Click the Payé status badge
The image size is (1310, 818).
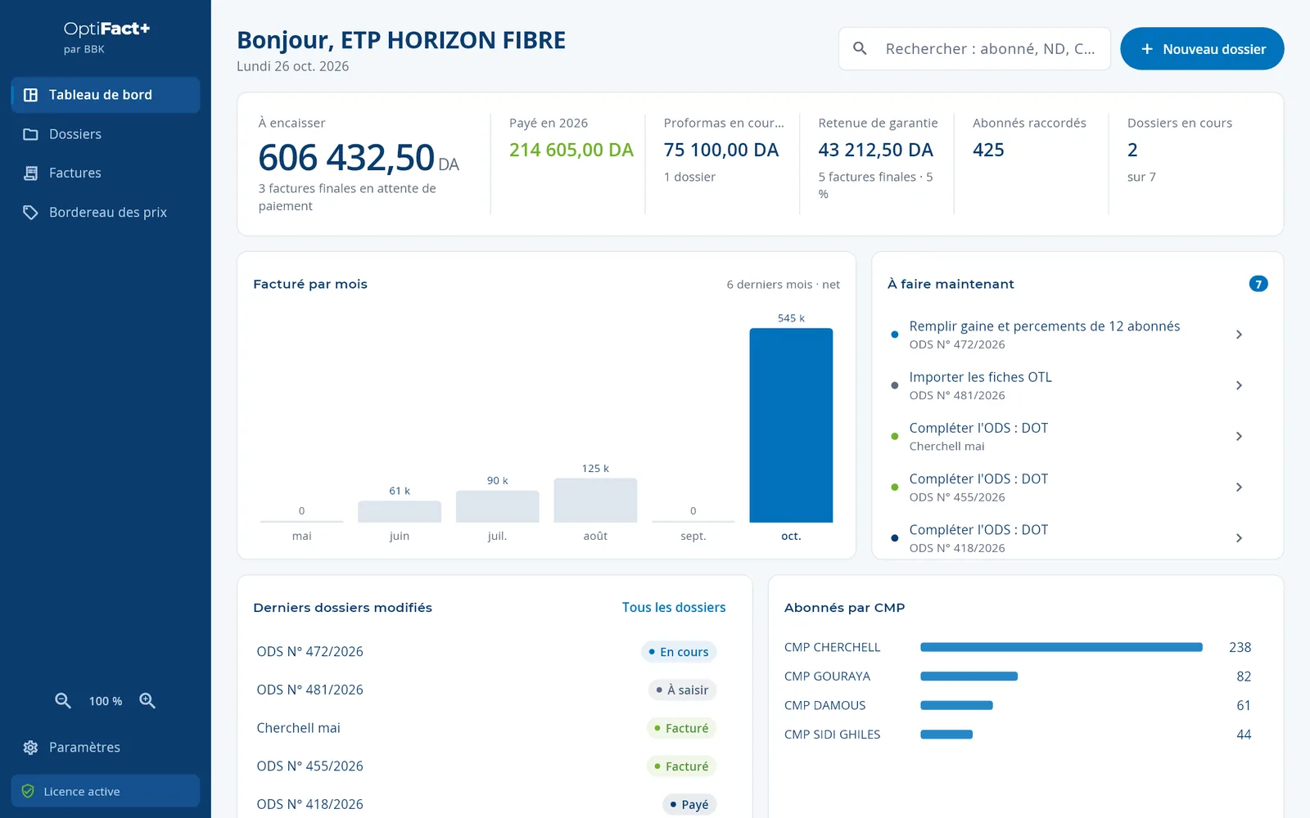coord(689,805)
